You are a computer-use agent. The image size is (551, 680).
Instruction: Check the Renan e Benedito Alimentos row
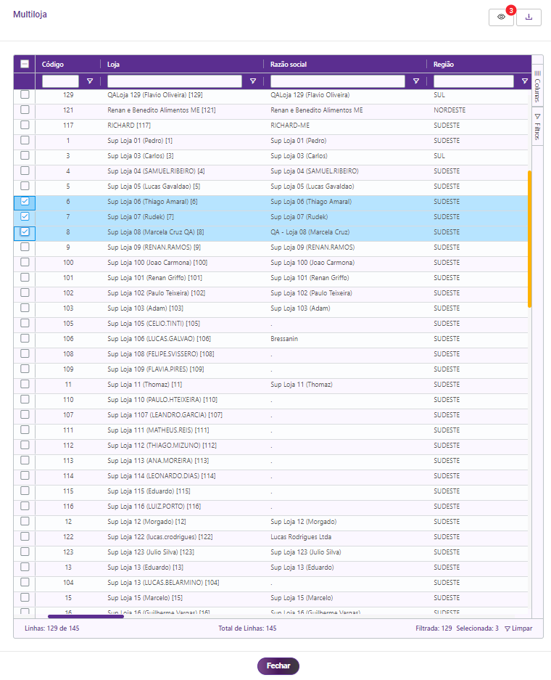(25, 110)
